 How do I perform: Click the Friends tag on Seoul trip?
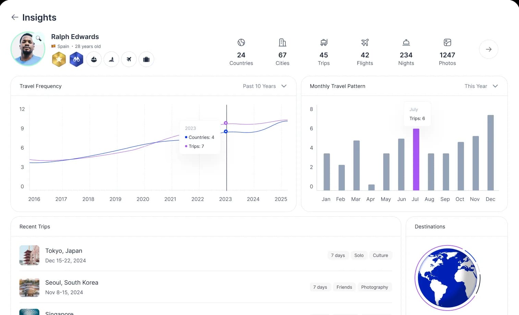344,287
